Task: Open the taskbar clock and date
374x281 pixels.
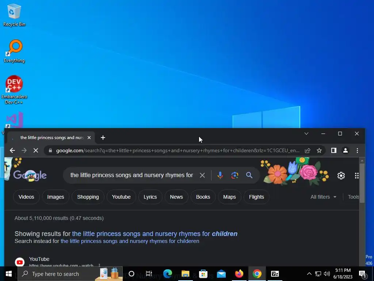Action: point(343,274)
